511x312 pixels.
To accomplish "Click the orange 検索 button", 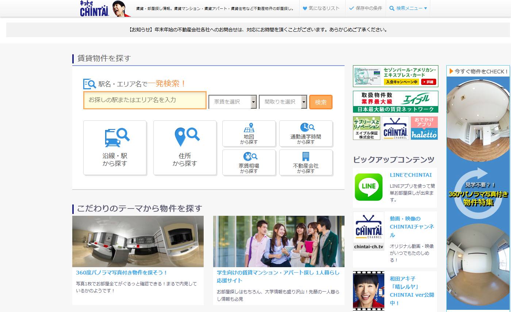I will coord(321,102).
